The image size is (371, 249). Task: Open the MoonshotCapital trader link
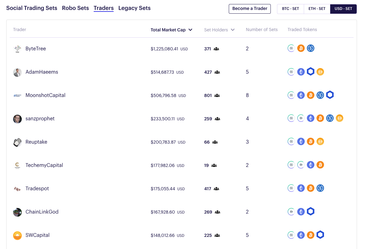(45, 95)
